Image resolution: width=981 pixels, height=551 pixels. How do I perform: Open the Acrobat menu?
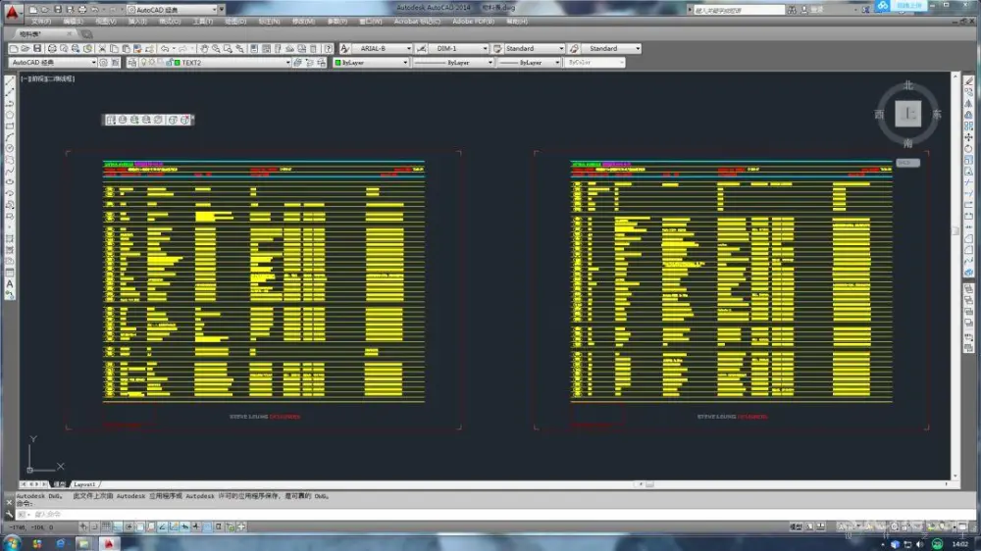[411, 21]
